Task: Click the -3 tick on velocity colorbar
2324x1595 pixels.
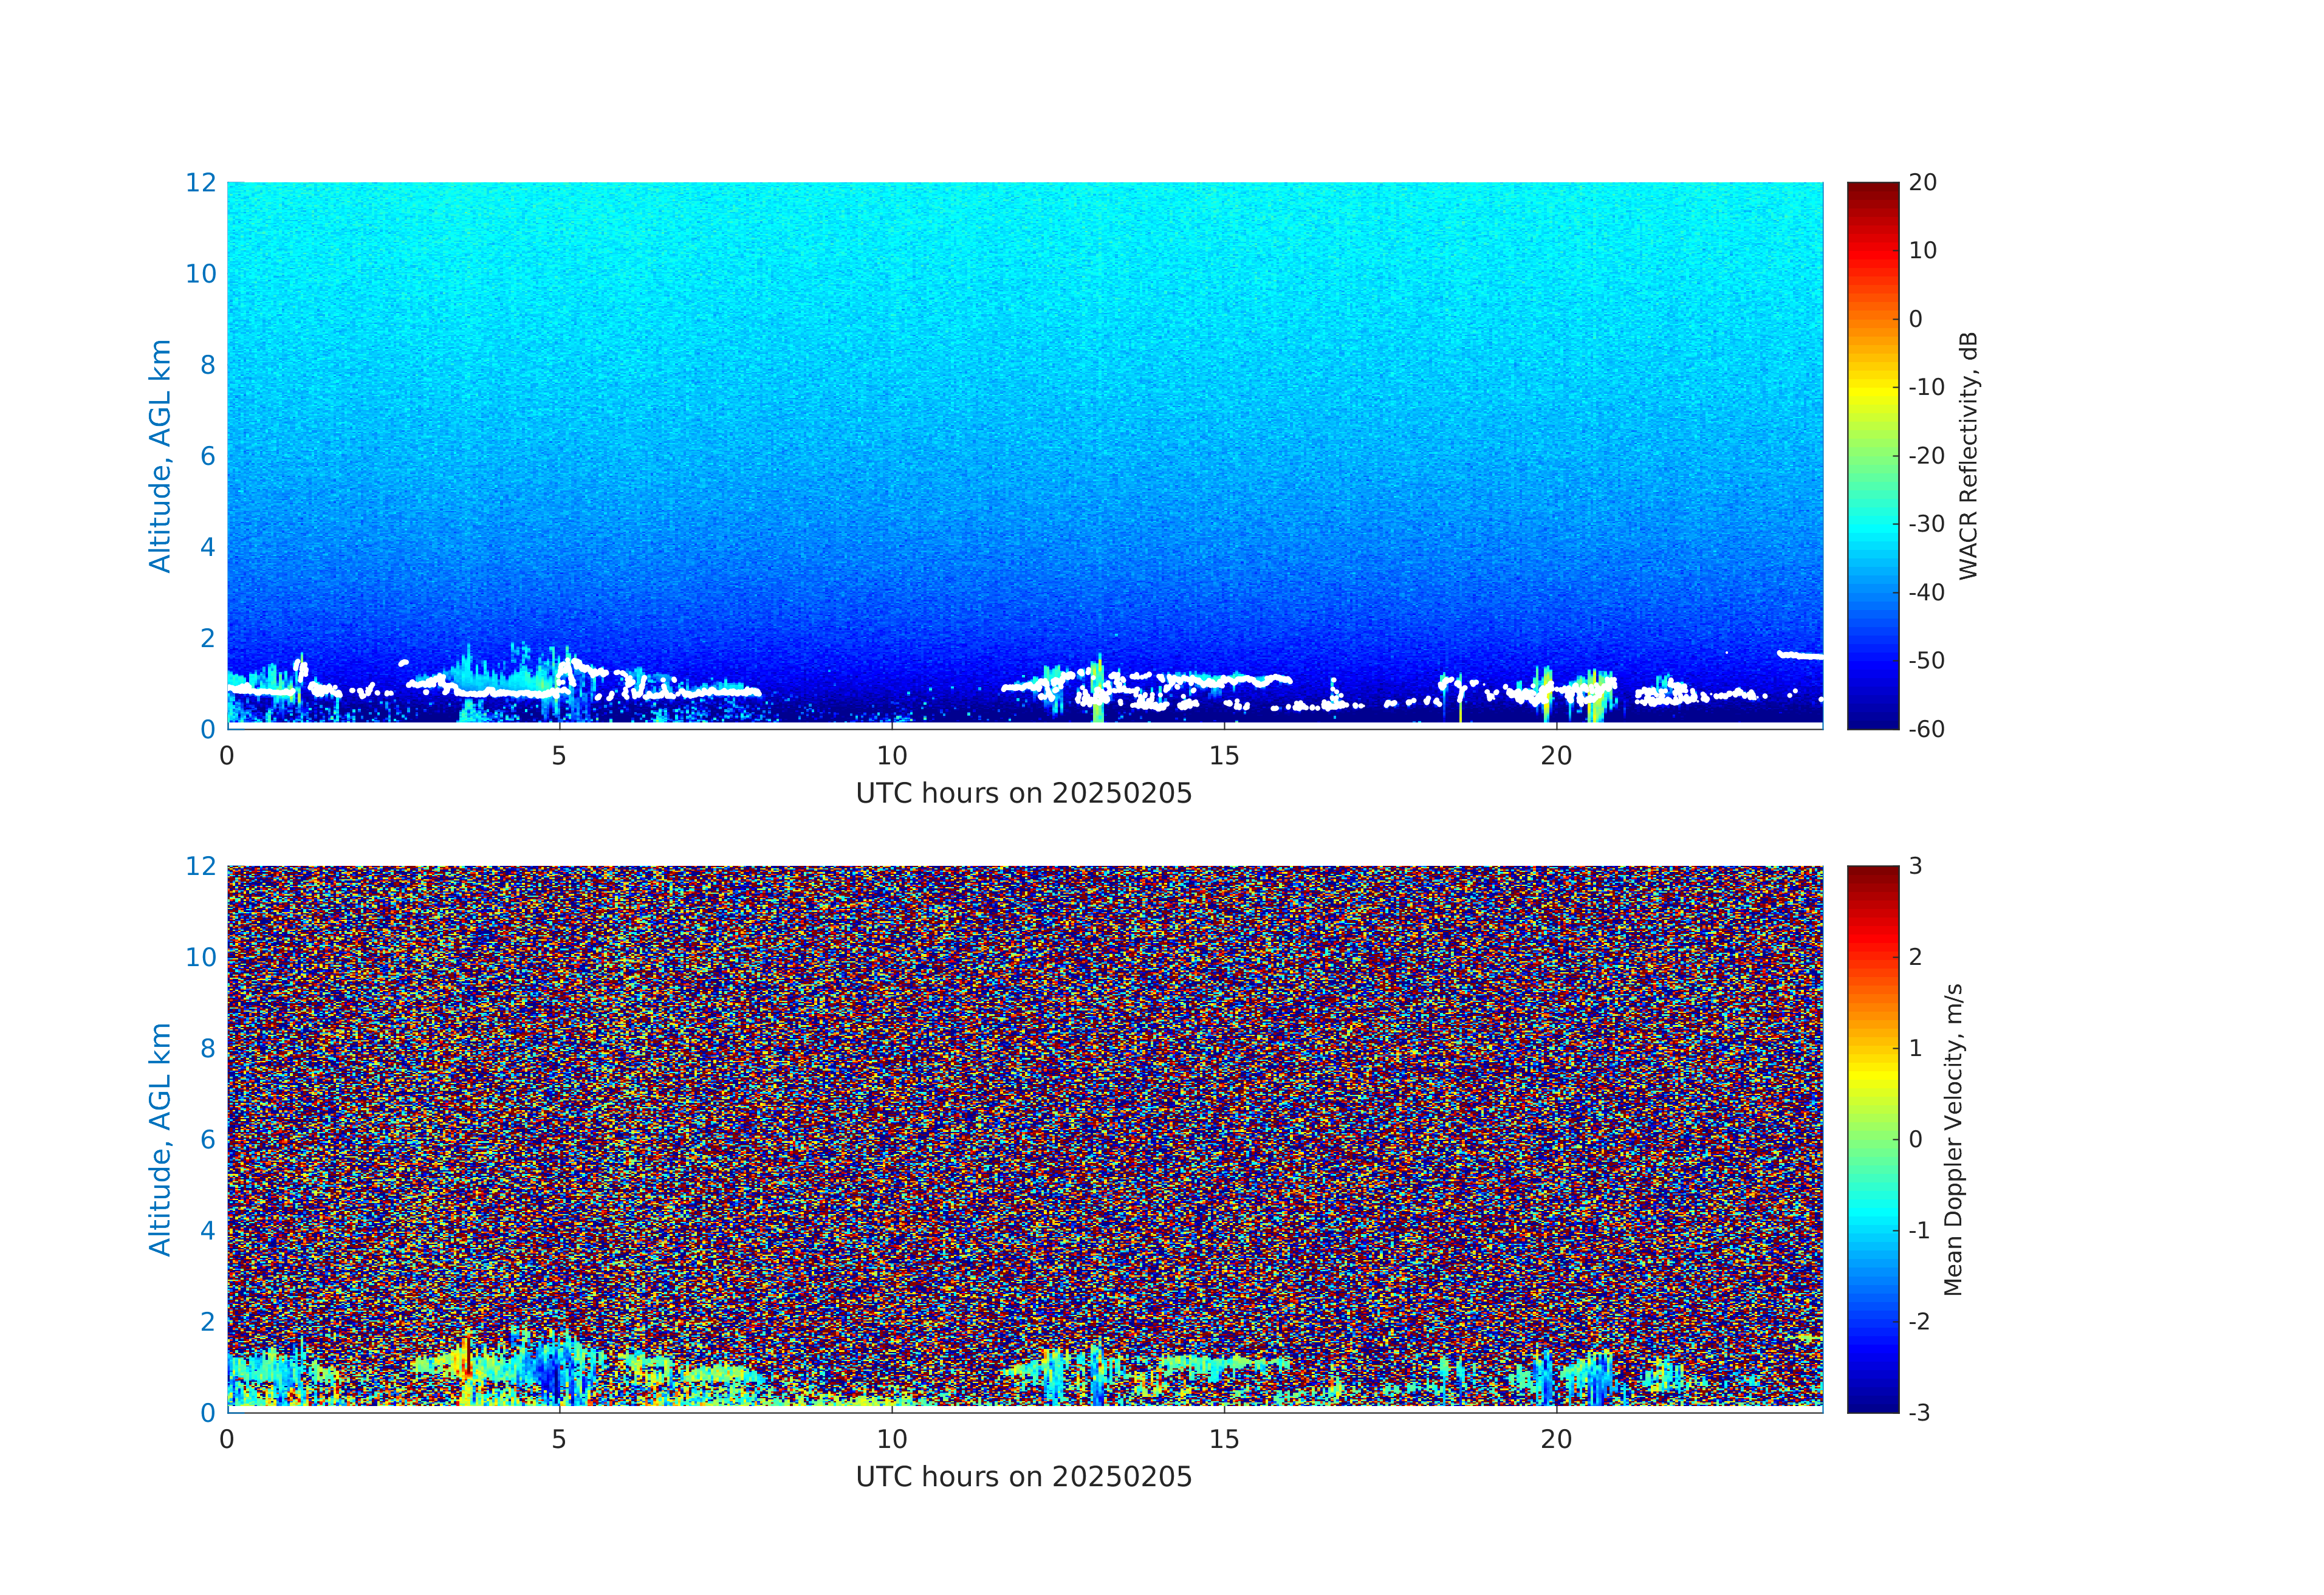Action: click(x=1918, y=1412)
